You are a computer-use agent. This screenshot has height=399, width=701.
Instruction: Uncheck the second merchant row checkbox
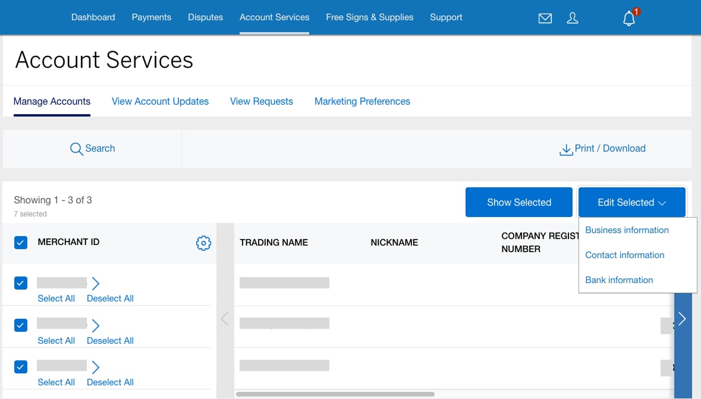(x=21, y=325)
